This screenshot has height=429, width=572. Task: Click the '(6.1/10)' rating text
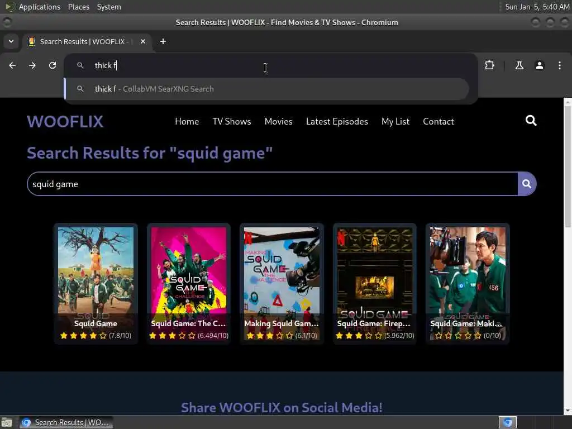306,336
